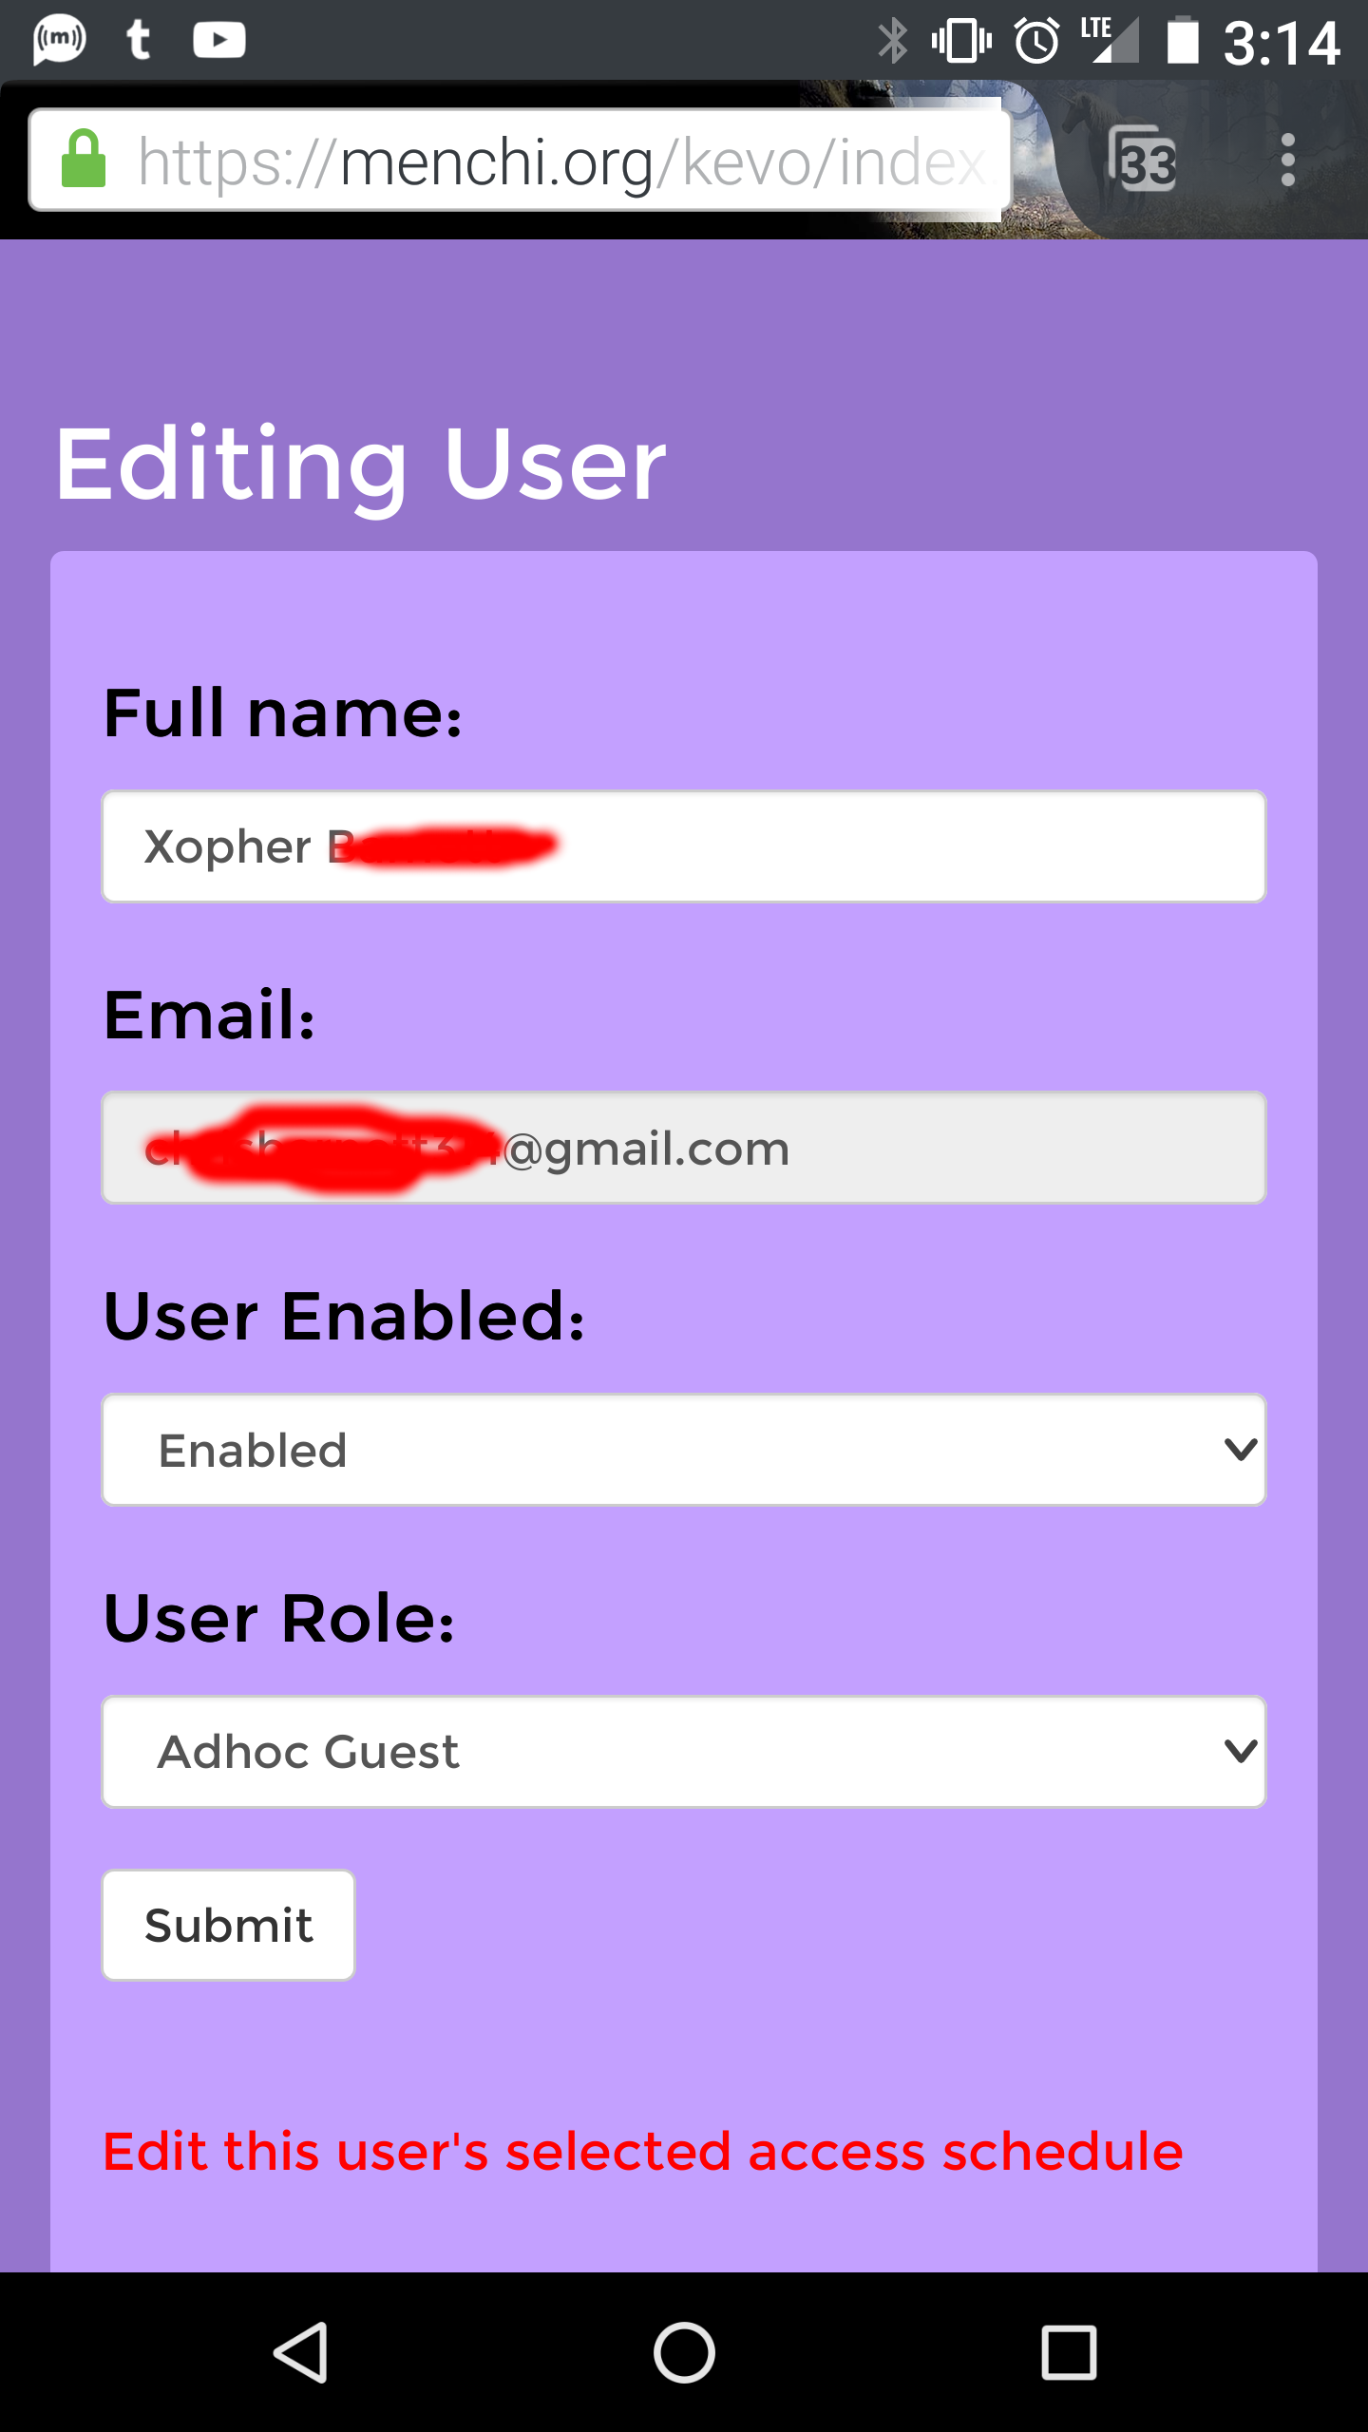The width and height of the screenshot is (1368, 2432).
Task: Tap the green secure padlock icon
Action: (x=84, y=160)
